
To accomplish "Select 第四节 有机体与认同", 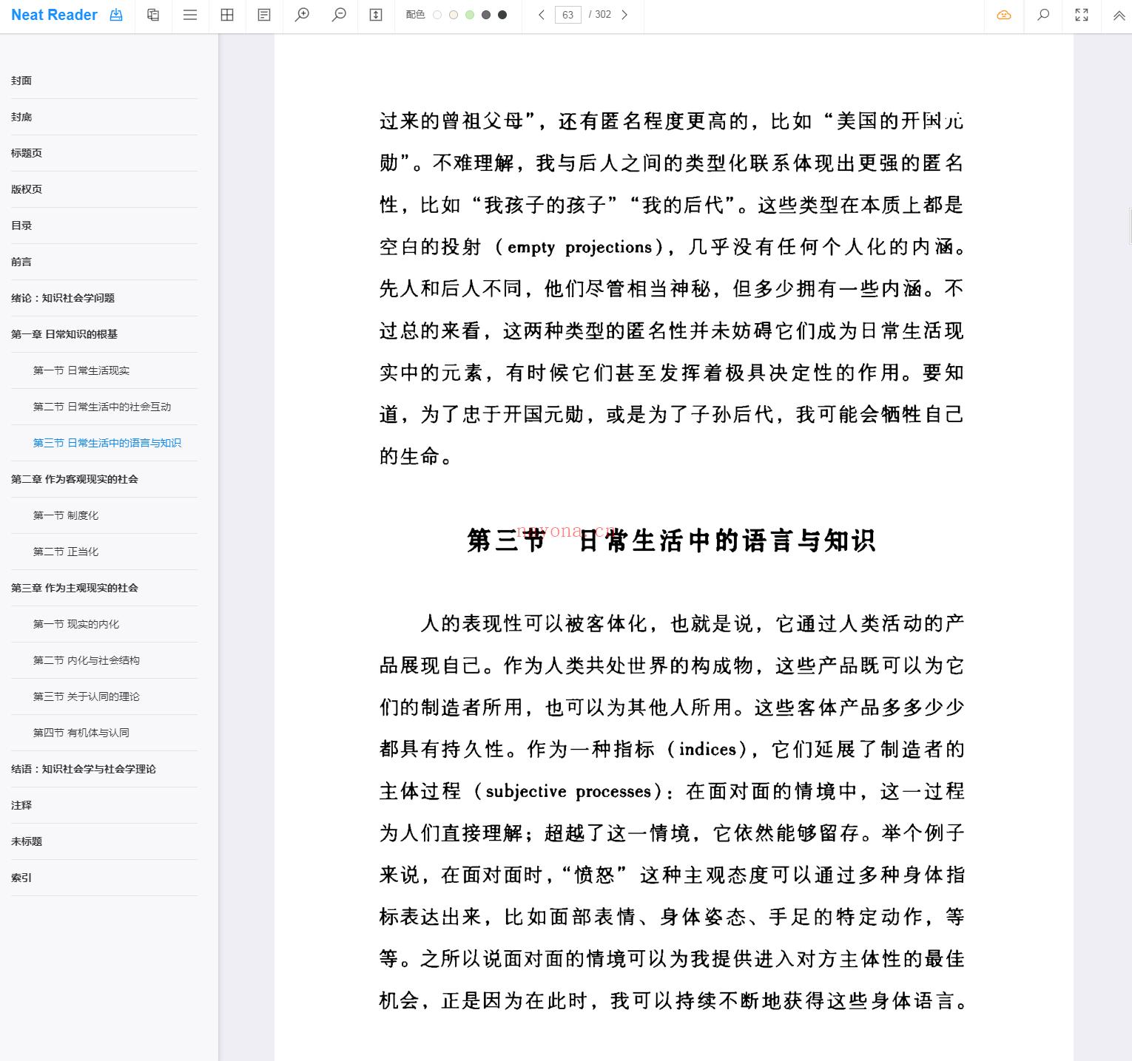I will pyautogui.click(x=81, y=733).
